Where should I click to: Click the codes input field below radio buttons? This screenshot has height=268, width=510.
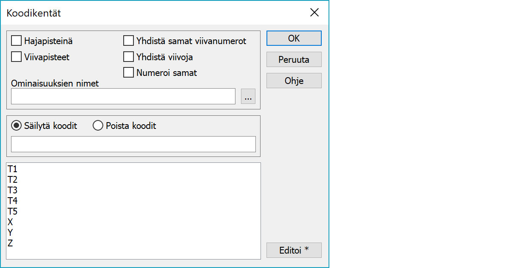(x=133, y=144)
